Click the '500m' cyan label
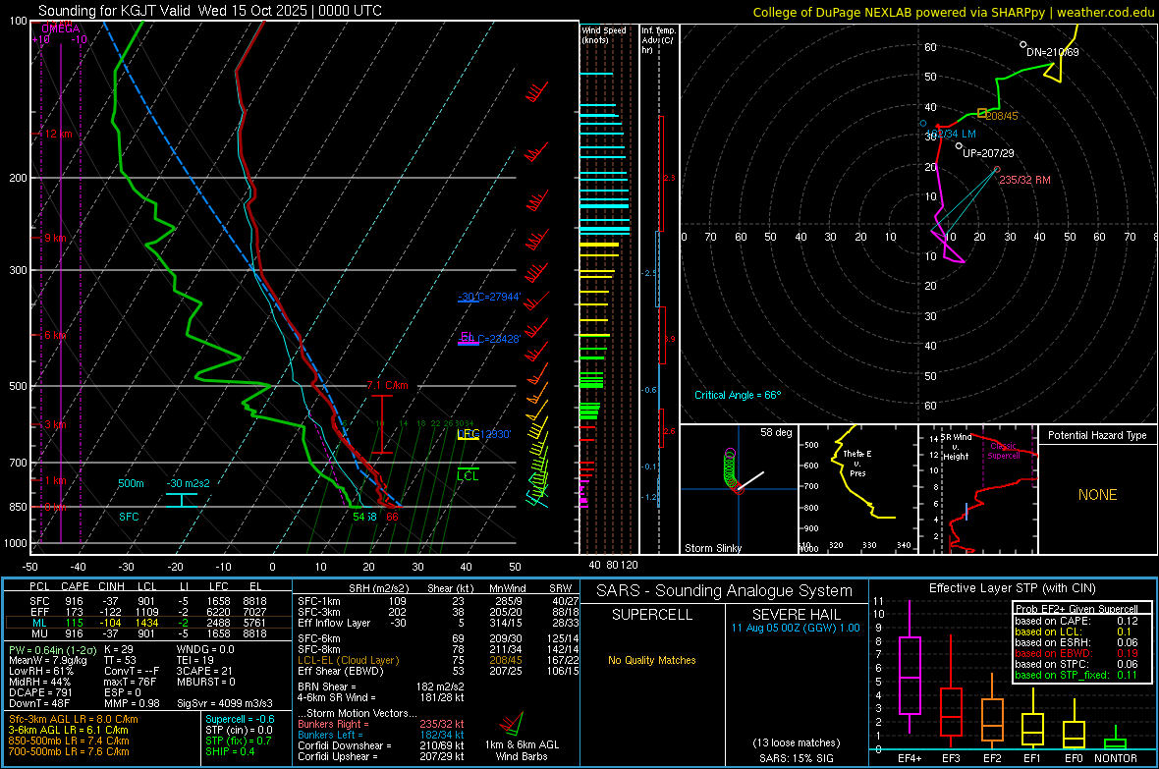1159x769 pixels. 131,483
